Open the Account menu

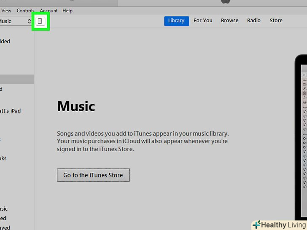click(48, 11)
